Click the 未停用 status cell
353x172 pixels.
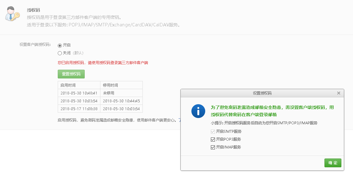point(109,93)
